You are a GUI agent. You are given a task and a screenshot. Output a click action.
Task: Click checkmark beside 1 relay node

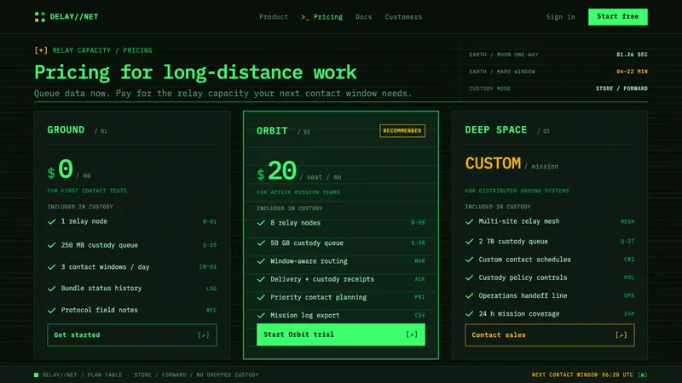pos(52,221)
